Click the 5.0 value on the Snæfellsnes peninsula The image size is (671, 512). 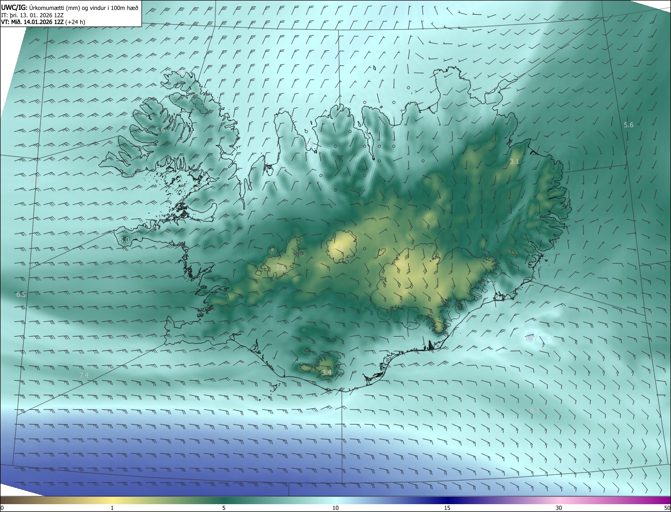pos(124,240)
